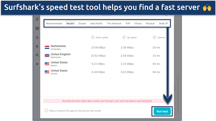
Task: Open the Asia Pacific tab
Action: 96,24
